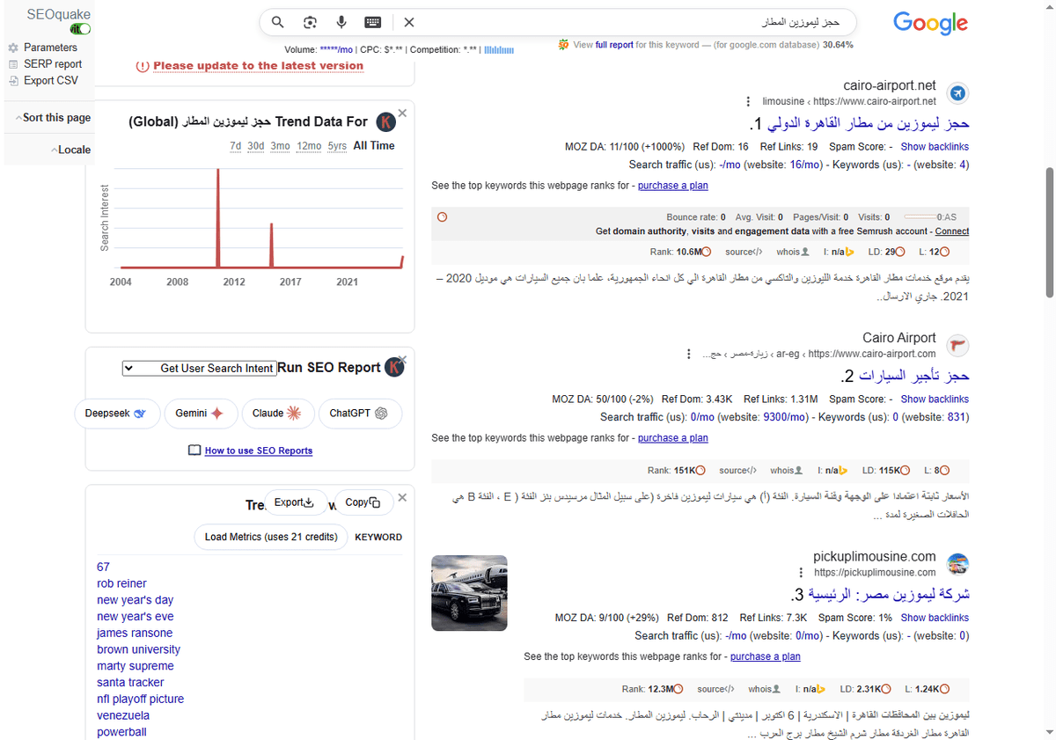This screenshot has height=740, width=1056.
Task: Select the How to use SEO Reports checkbox
Action: pos(194,450)
